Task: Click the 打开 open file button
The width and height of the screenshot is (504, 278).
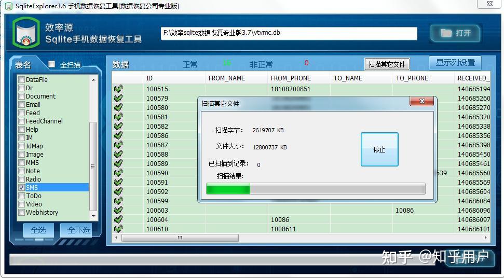Action: (x=455, y=33)
